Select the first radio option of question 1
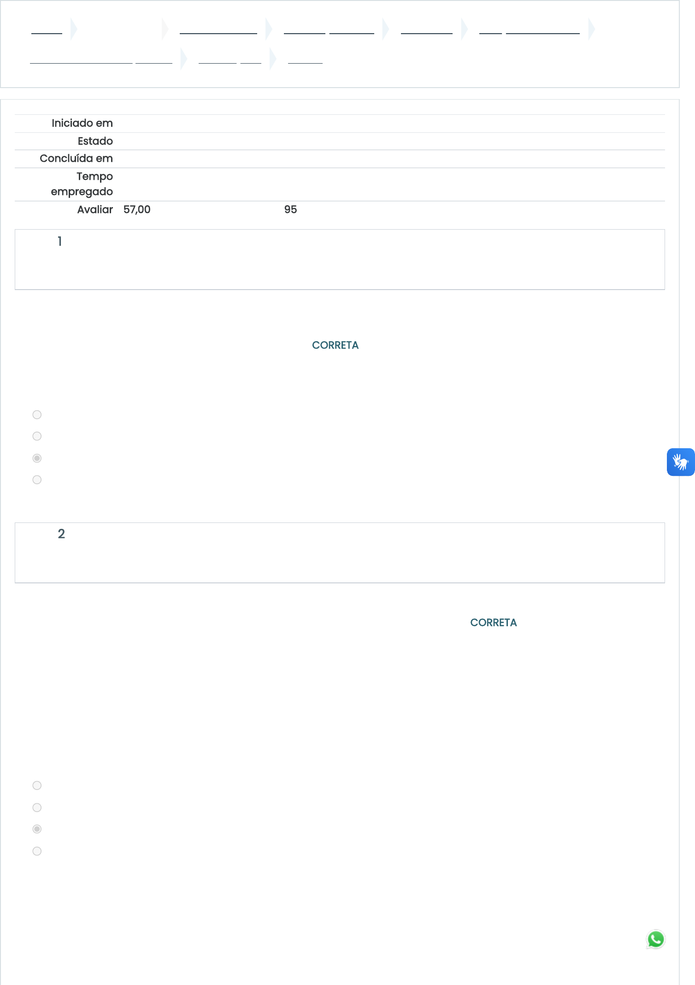Image resolution: width=695 pixels, height=985 pixels. pos(37,415)
